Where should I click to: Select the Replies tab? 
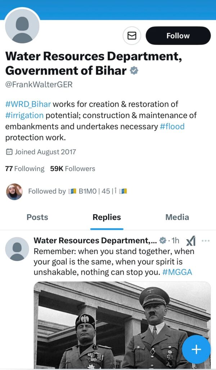point(107,217)
